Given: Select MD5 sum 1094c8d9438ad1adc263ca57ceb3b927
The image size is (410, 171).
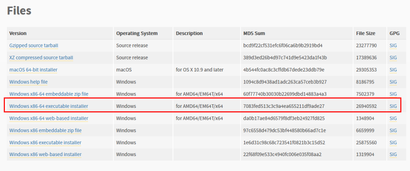Looking at the screenshot, I should [x=285, y=82].
